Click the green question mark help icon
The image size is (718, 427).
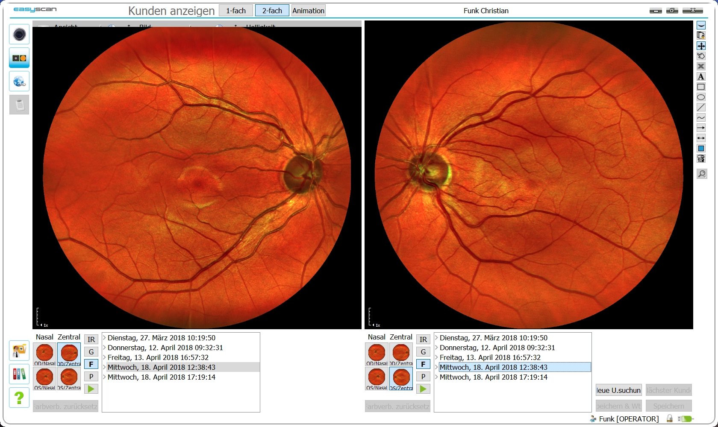coord(19,398)
